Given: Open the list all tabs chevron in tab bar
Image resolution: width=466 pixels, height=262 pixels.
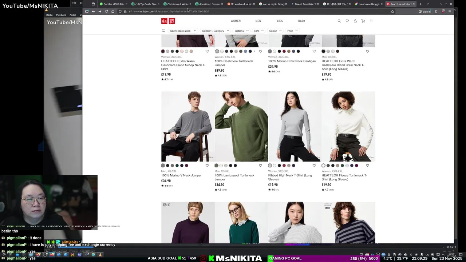Looking at the screenshot, I should tap(428, 4).
